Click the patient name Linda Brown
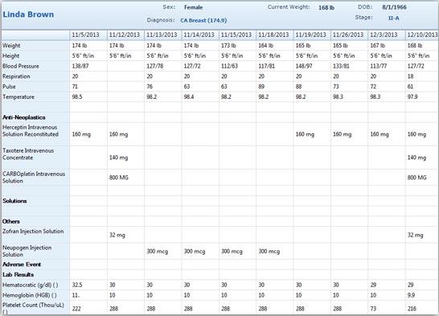 pos(28,14)
